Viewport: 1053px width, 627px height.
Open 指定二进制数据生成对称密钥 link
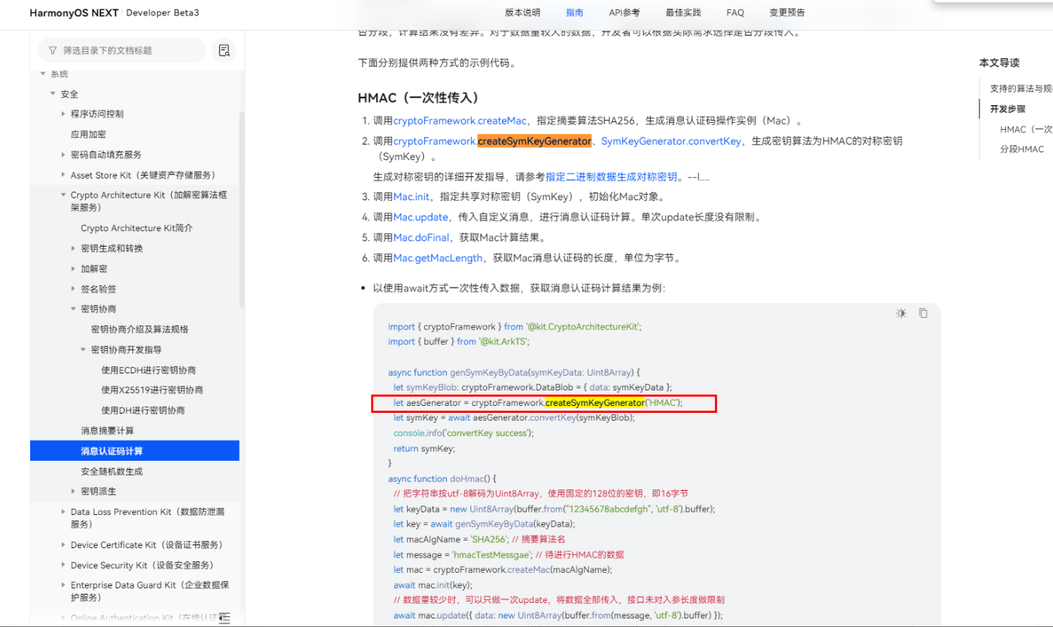[x=611, y=177]
